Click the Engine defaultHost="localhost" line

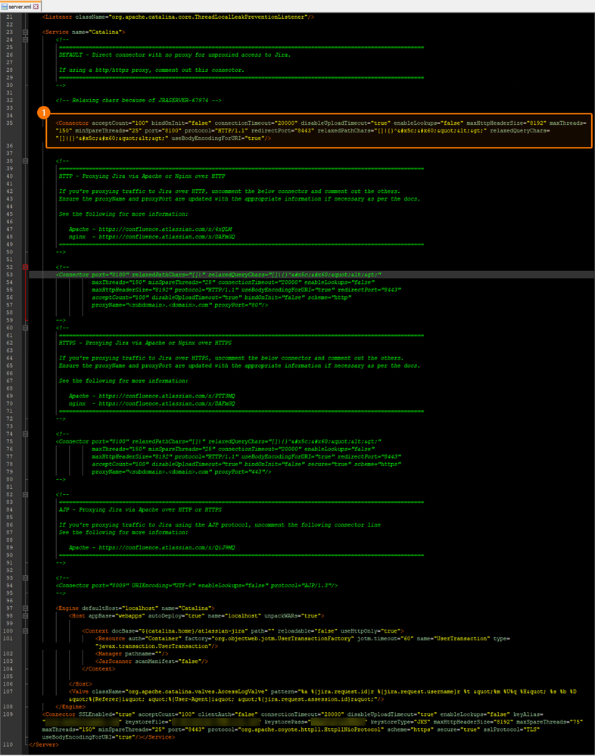click(x=135, y=608)
